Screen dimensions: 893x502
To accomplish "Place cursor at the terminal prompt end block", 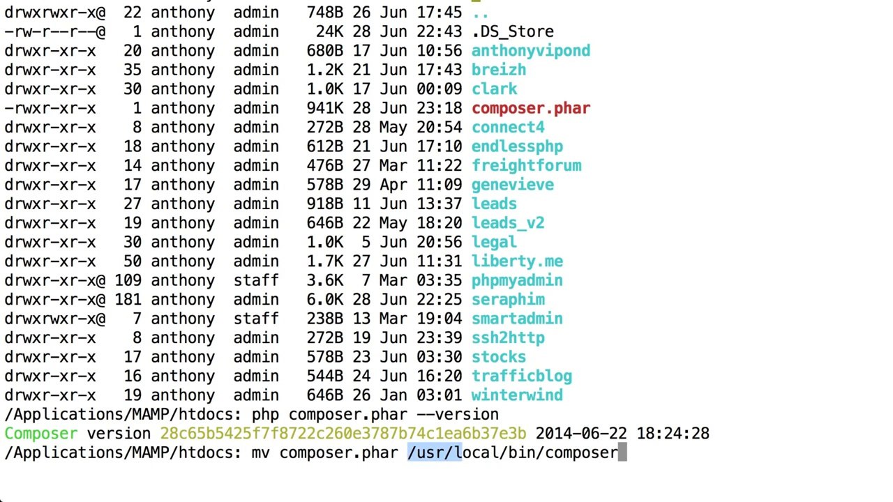I will pyautogui.click(x=622, y=452).
